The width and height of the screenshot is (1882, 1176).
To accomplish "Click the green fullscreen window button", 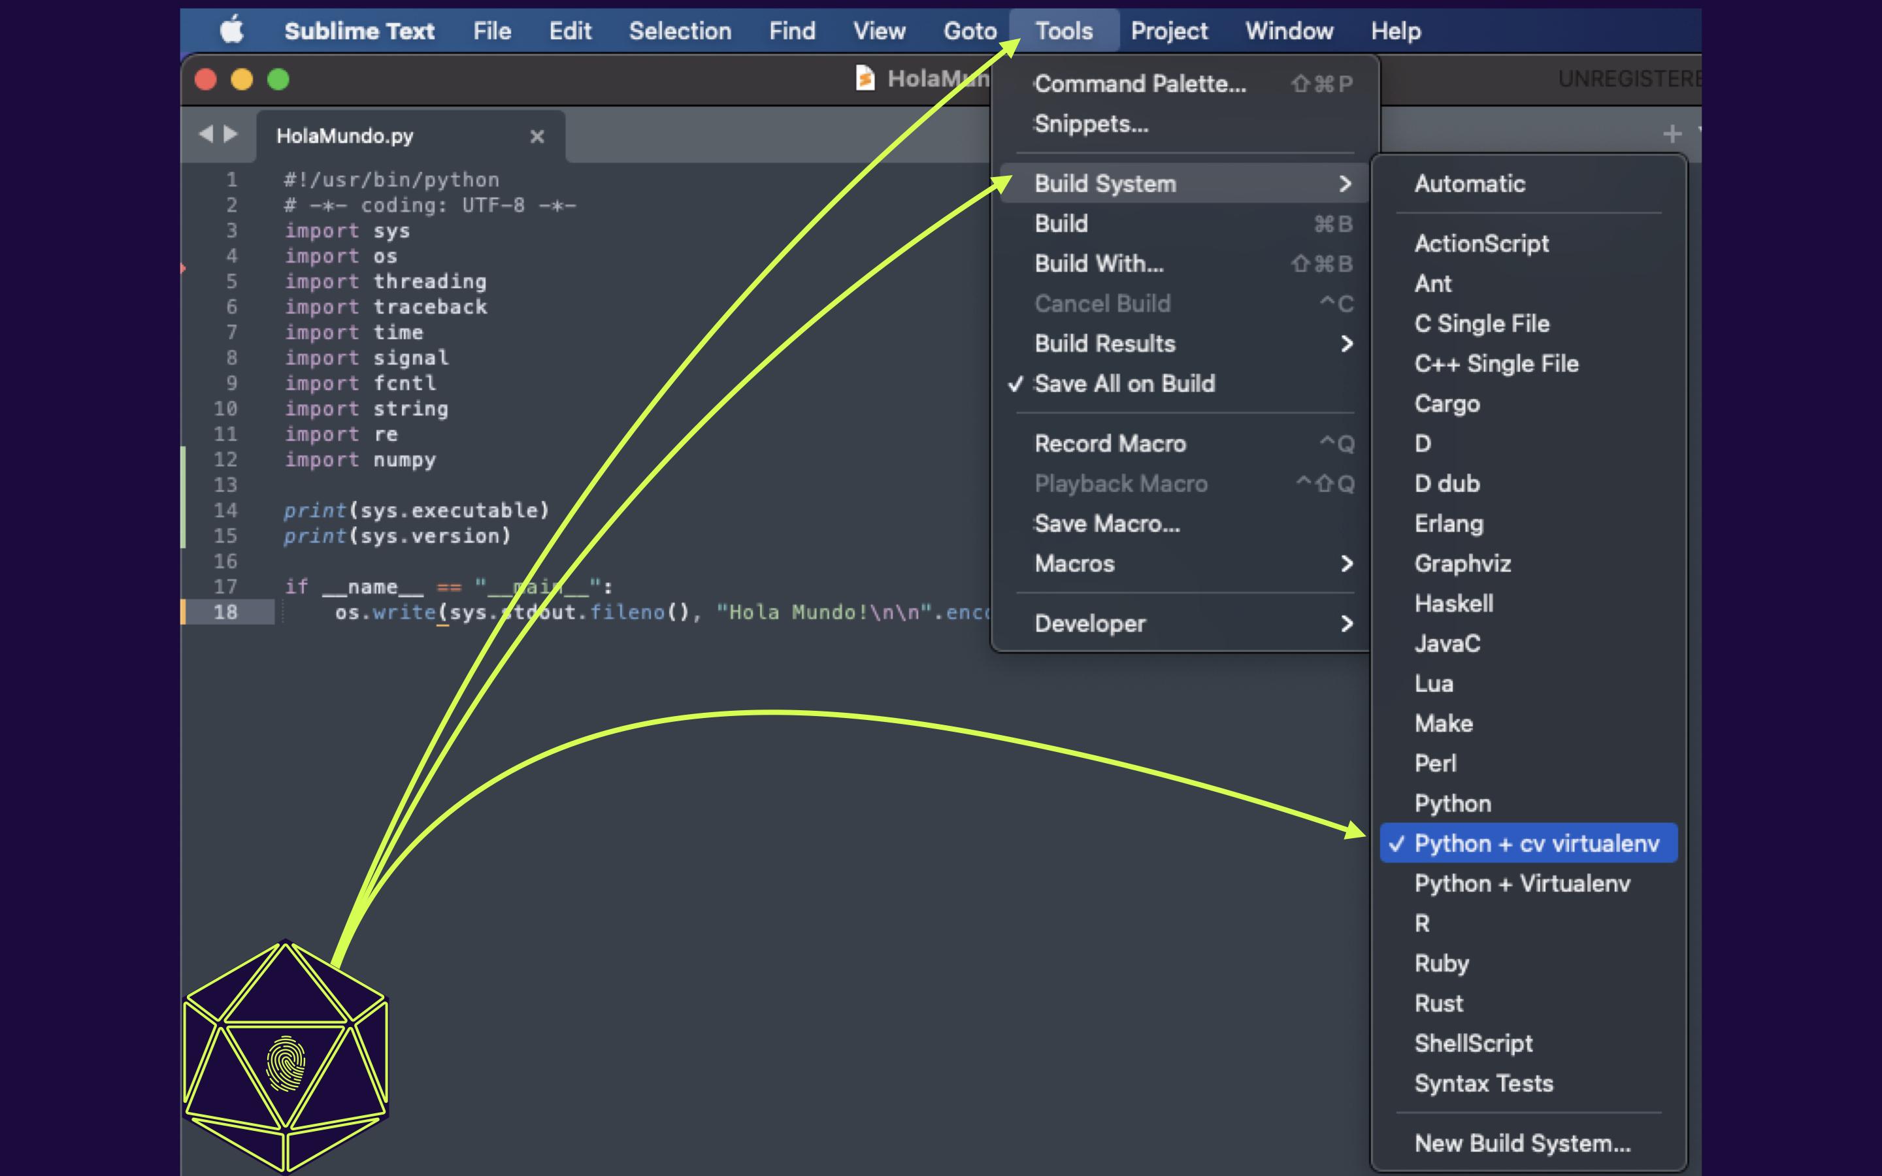I will point(278,79).
